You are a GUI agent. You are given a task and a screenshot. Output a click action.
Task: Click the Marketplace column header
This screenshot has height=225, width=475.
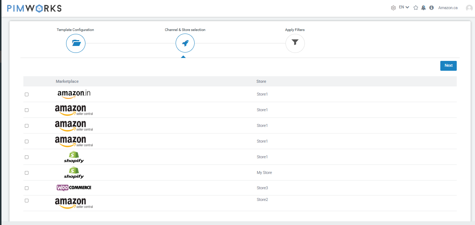point(67,81)
